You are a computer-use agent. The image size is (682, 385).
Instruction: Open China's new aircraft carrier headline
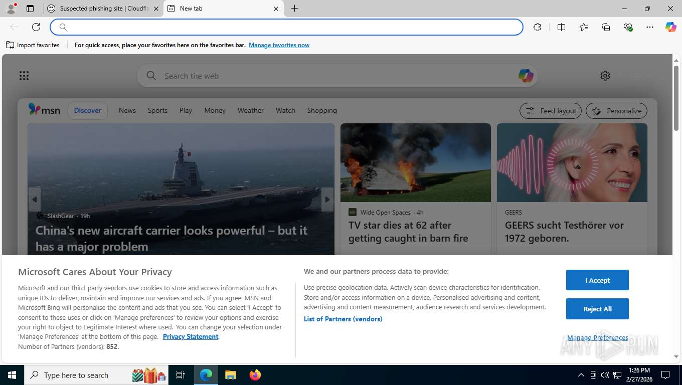tap(172, 238)
